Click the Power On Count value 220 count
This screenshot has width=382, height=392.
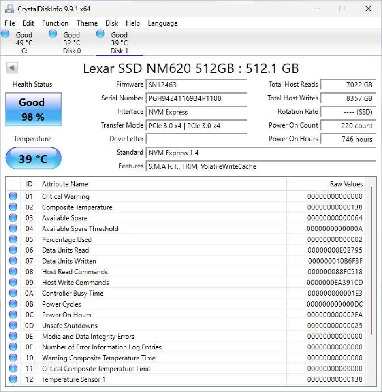[348, 125]
